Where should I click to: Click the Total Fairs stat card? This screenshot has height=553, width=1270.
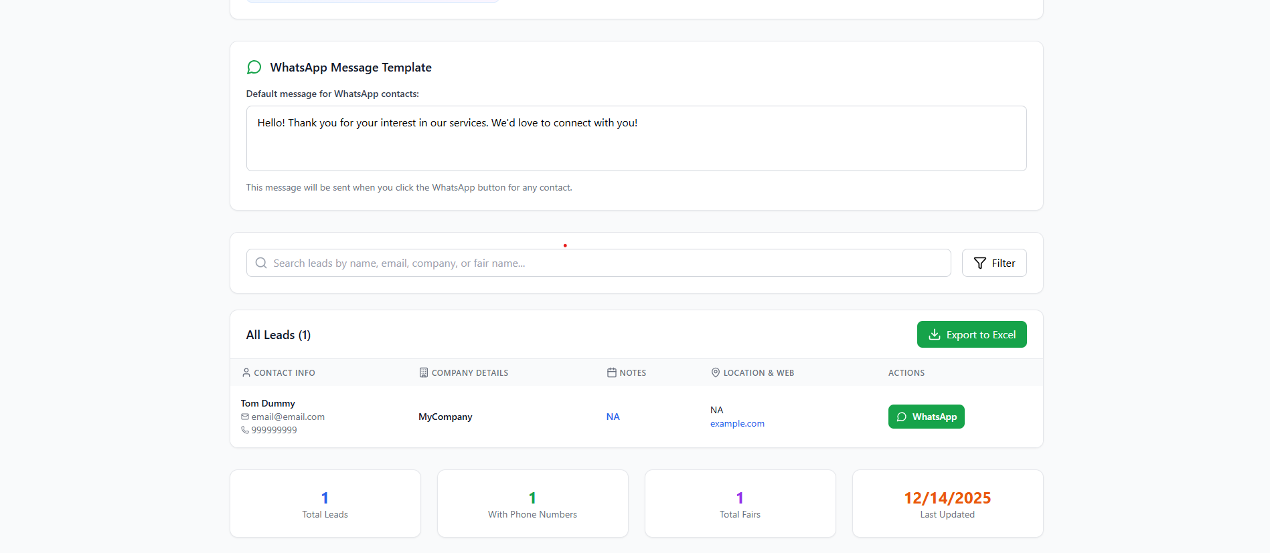pyautogui.click(x=740, y=504)
